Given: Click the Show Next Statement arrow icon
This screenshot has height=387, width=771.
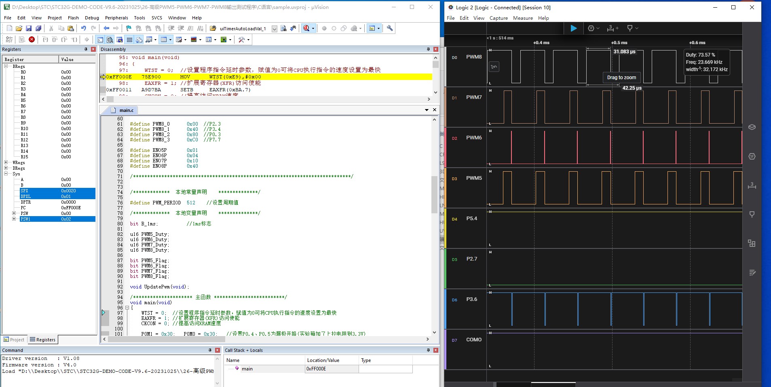Looking at the screenshot, I should pyautogui.click(x=87, y=40).
